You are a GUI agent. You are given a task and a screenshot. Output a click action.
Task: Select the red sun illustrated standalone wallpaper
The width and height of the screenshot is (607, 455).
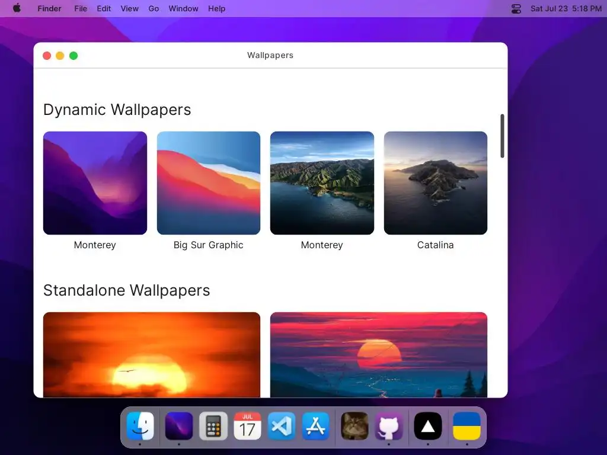(379, 355)
